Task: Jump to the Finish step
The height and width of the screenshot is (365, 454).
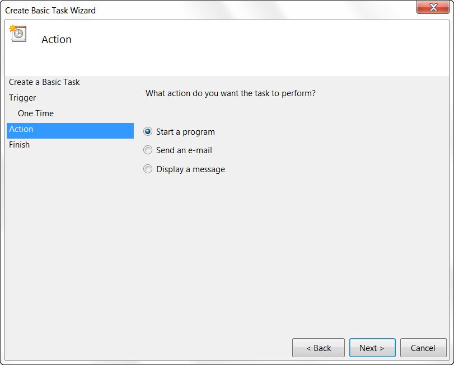Action: [x=20, y=145]
